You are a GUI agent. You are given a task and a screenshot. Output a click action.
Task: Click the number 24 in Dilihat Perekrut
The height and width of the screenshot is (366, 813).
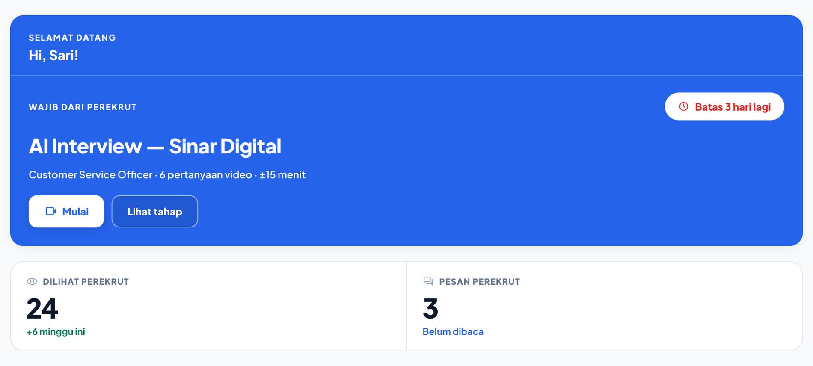point(42,308)
